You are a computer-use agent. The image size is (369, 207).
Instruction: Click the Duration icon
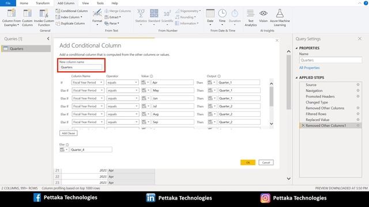click(x=235, y=14)
